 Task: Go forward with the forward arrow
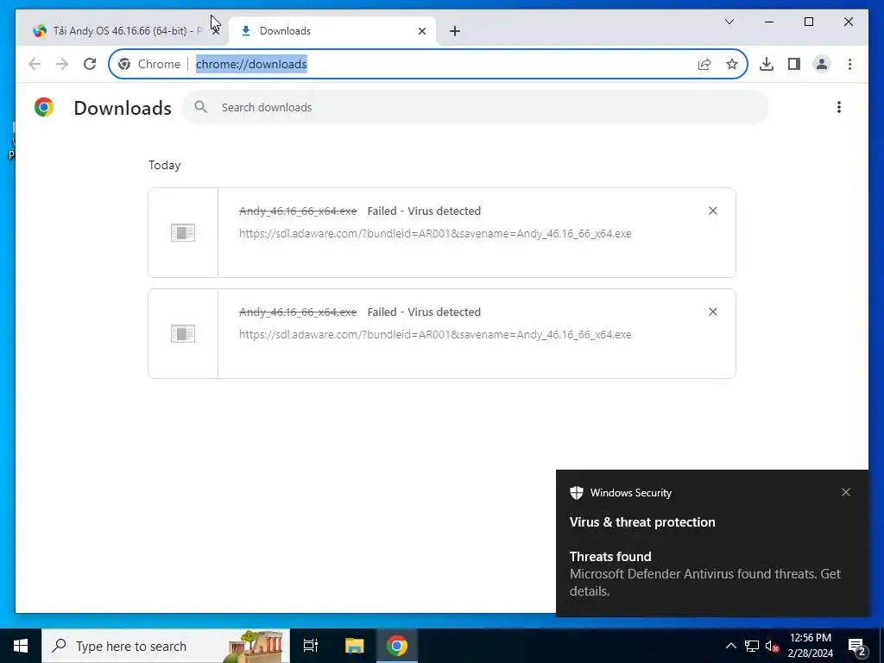[62, 64]
